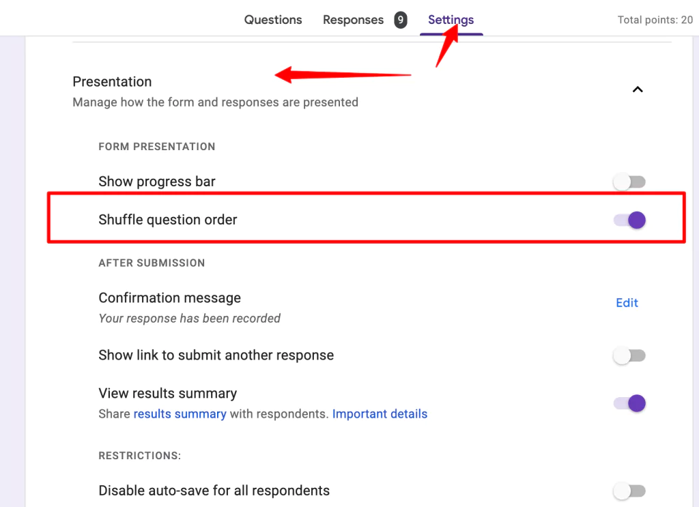Expand the Presentation section header
Image resolution: width=699 pixels, height=507 pixels.
coord(112,81)
